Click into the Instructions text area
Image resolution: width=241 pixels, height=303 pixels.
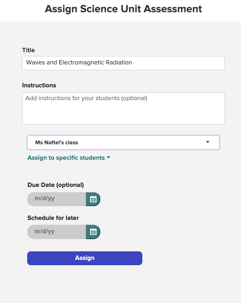pos(123,108)
